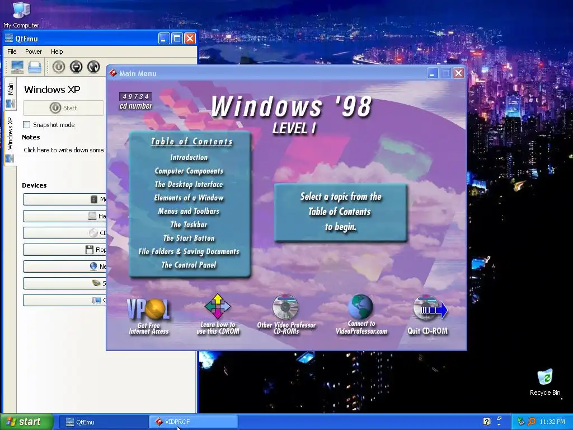Choose the Menus and Toolbars topic
The image size is (573, 430).
[x=189, y=211]
